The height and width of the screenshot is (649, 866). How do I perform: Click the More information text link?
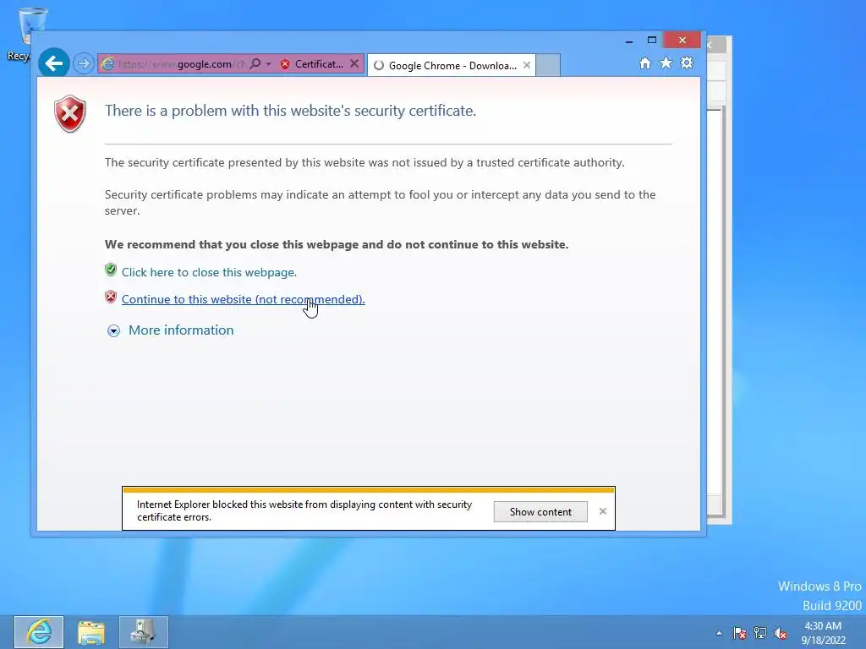(181, 330)
